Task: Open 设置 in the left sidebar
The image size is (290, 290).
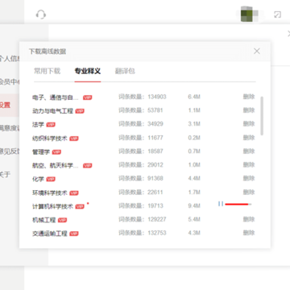Action: click(x=10, y=105)
